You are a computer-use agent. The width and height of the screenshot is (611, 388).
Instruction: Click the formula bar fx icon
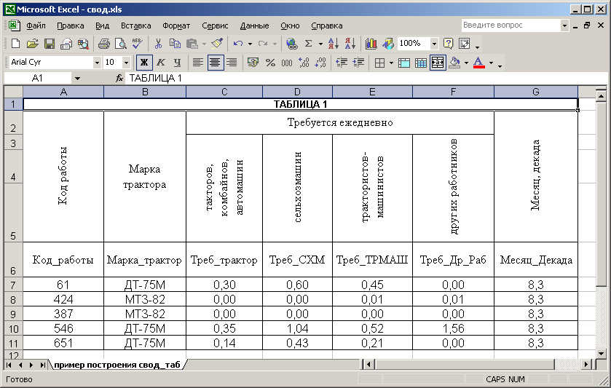coord(119,79)
